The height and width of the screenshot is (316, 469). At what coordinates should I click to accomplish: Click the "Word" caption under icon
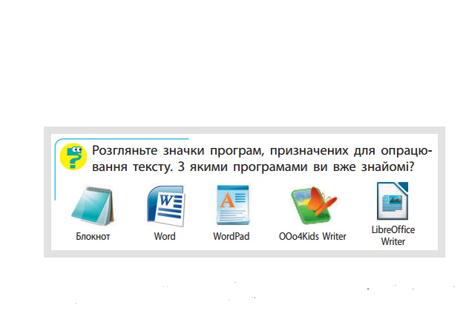[x=165, y=237]
